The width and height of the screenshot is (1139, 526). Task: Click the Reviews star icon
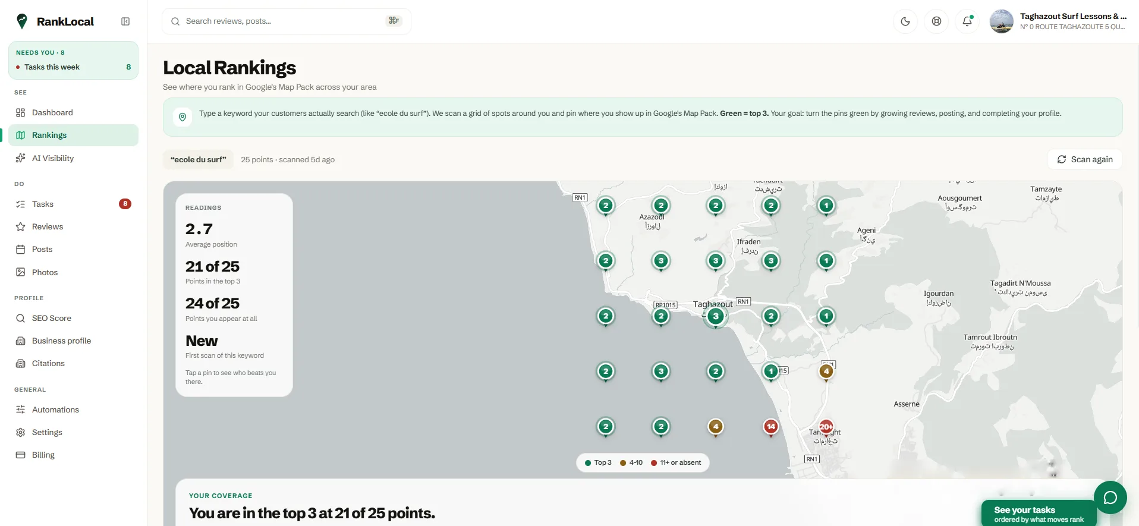[x=21, y=226]
